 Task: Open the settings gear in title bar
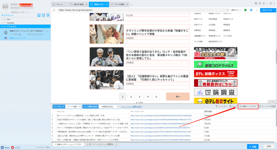coord(263,3)
